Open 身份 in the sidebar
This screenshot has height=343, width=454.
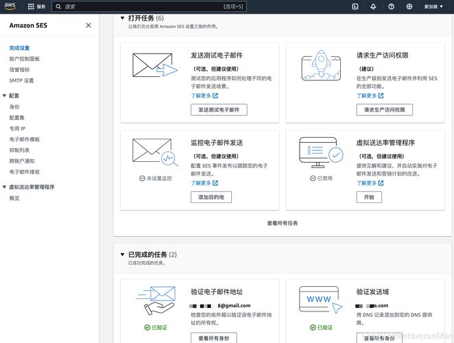(x=14, y=107)
